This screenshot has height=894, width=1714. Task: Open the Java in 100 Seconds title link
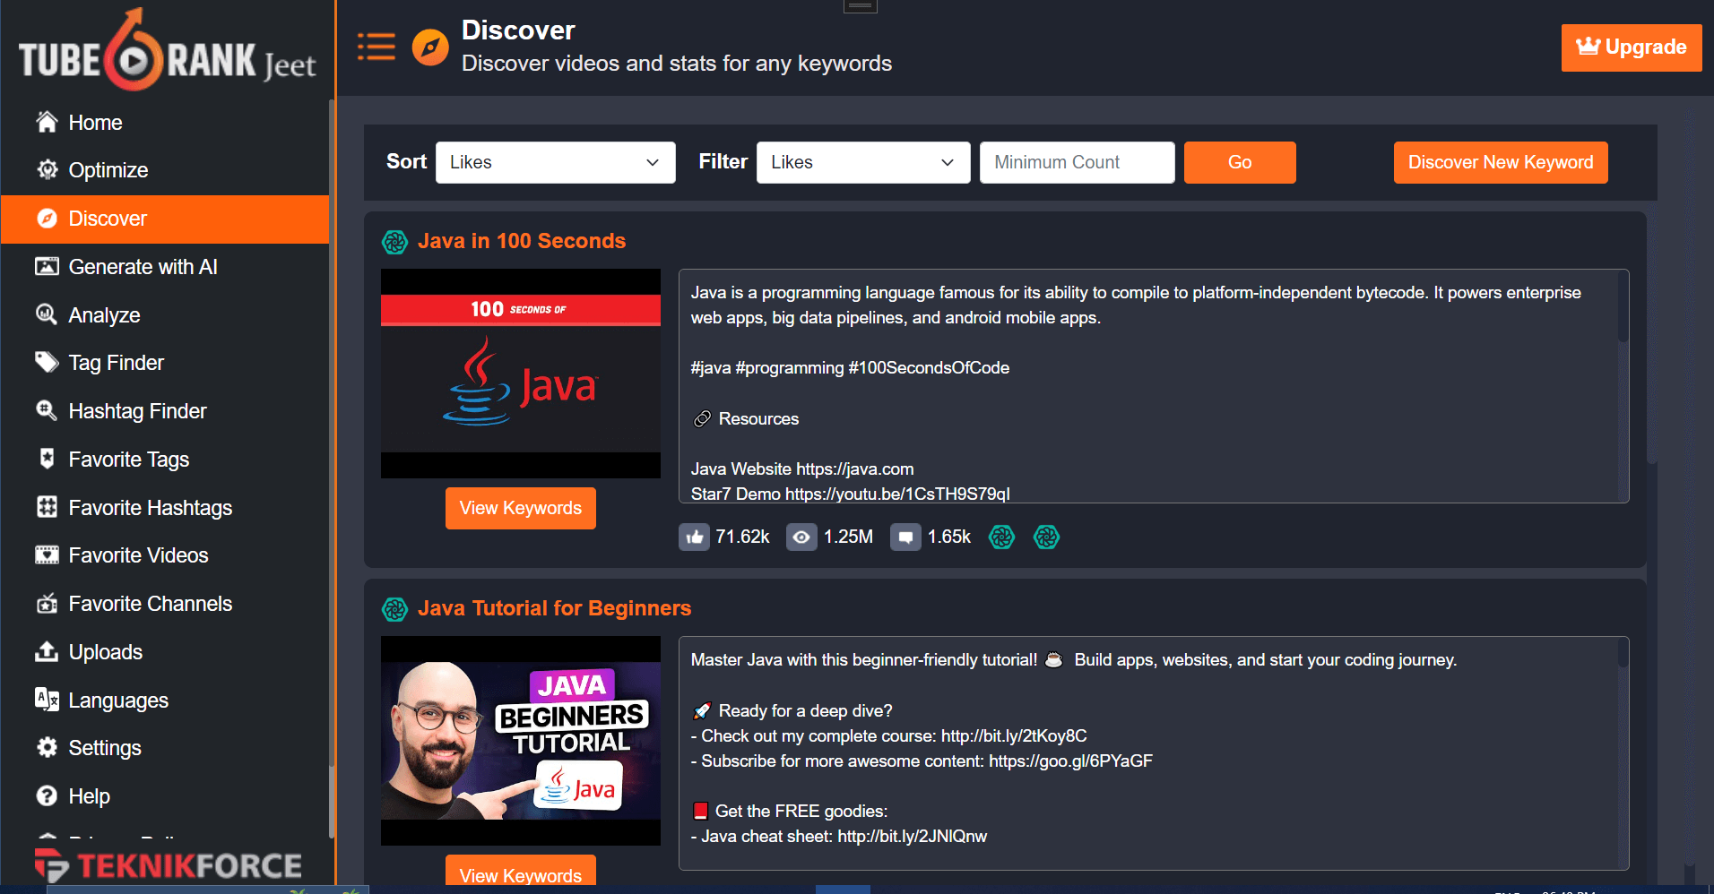pyautogui.click(x=522, y=241)
